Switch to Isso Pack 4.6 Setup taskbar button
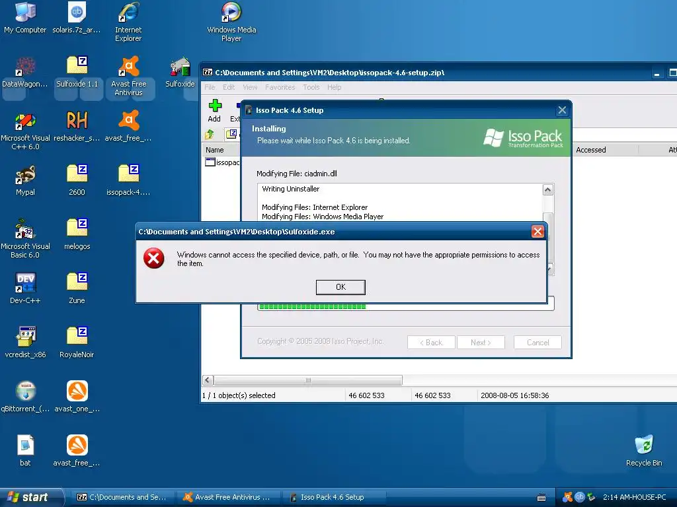 [335, 497]
